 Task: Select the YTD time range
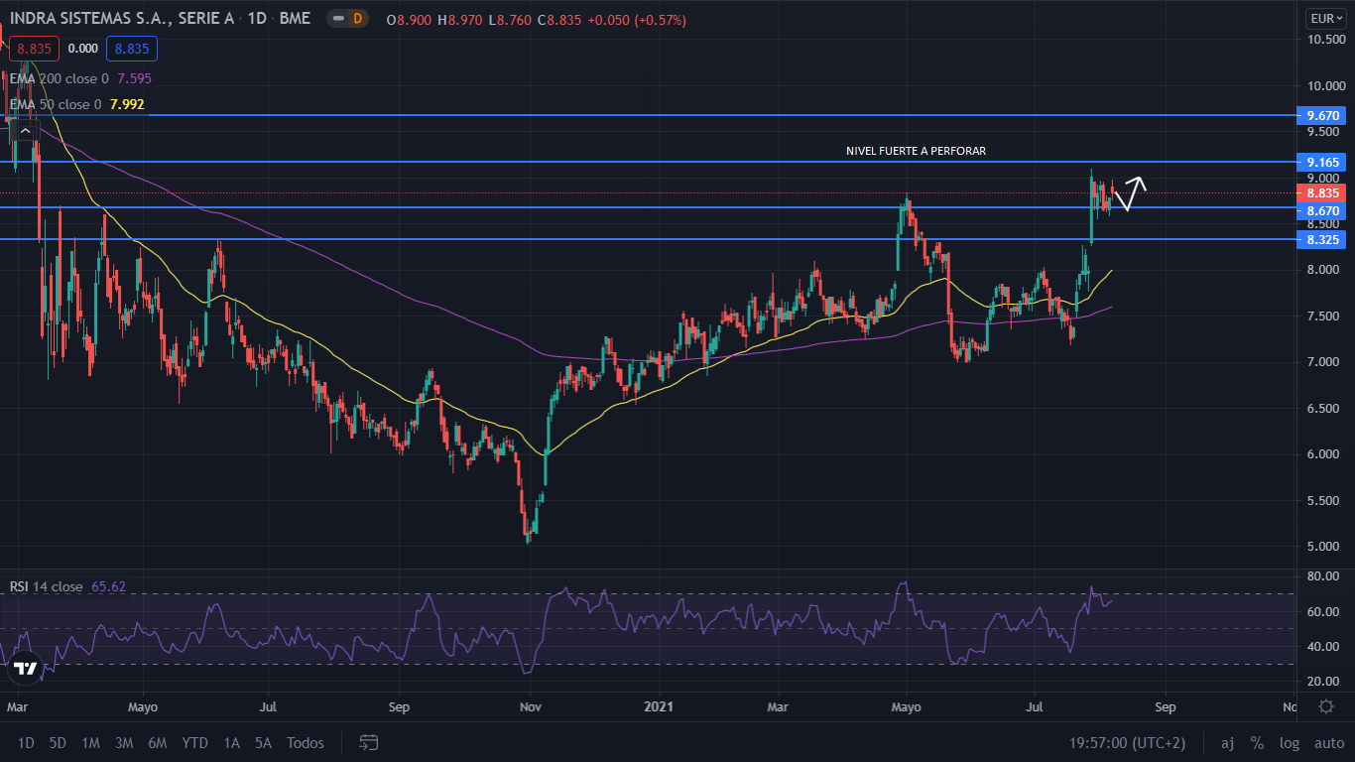(x=194, y=742)
